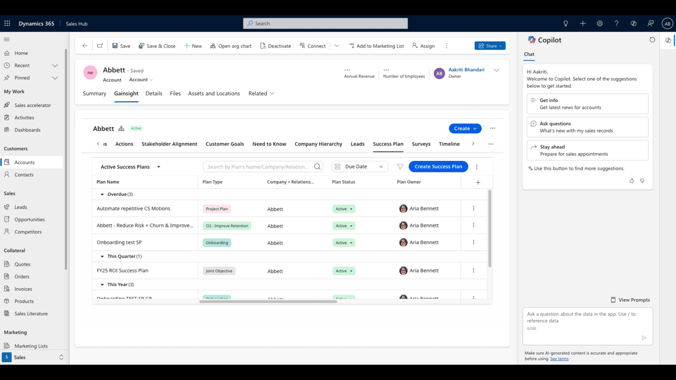Click Add to Marketing List

tap(376, 46)
